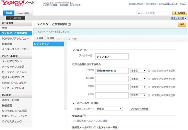Open を含む dropdown for 本文が condition

138,95
